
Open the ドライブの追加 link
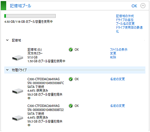pyautogui.click(x=125, y=20)
